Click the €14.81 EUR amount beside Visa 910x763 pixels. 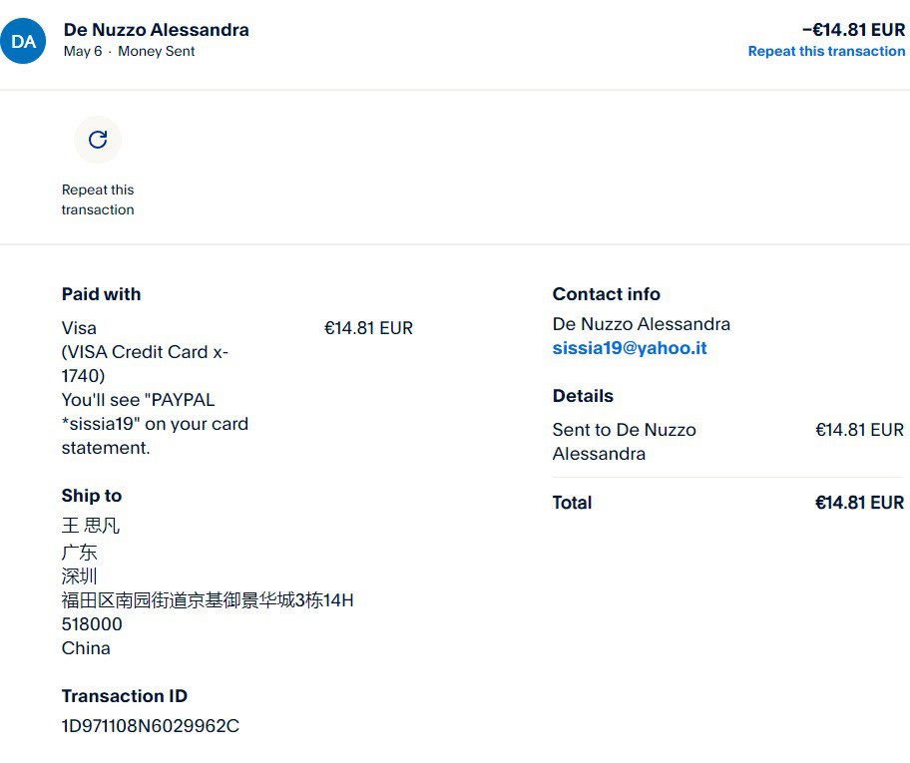click(368, 328)
